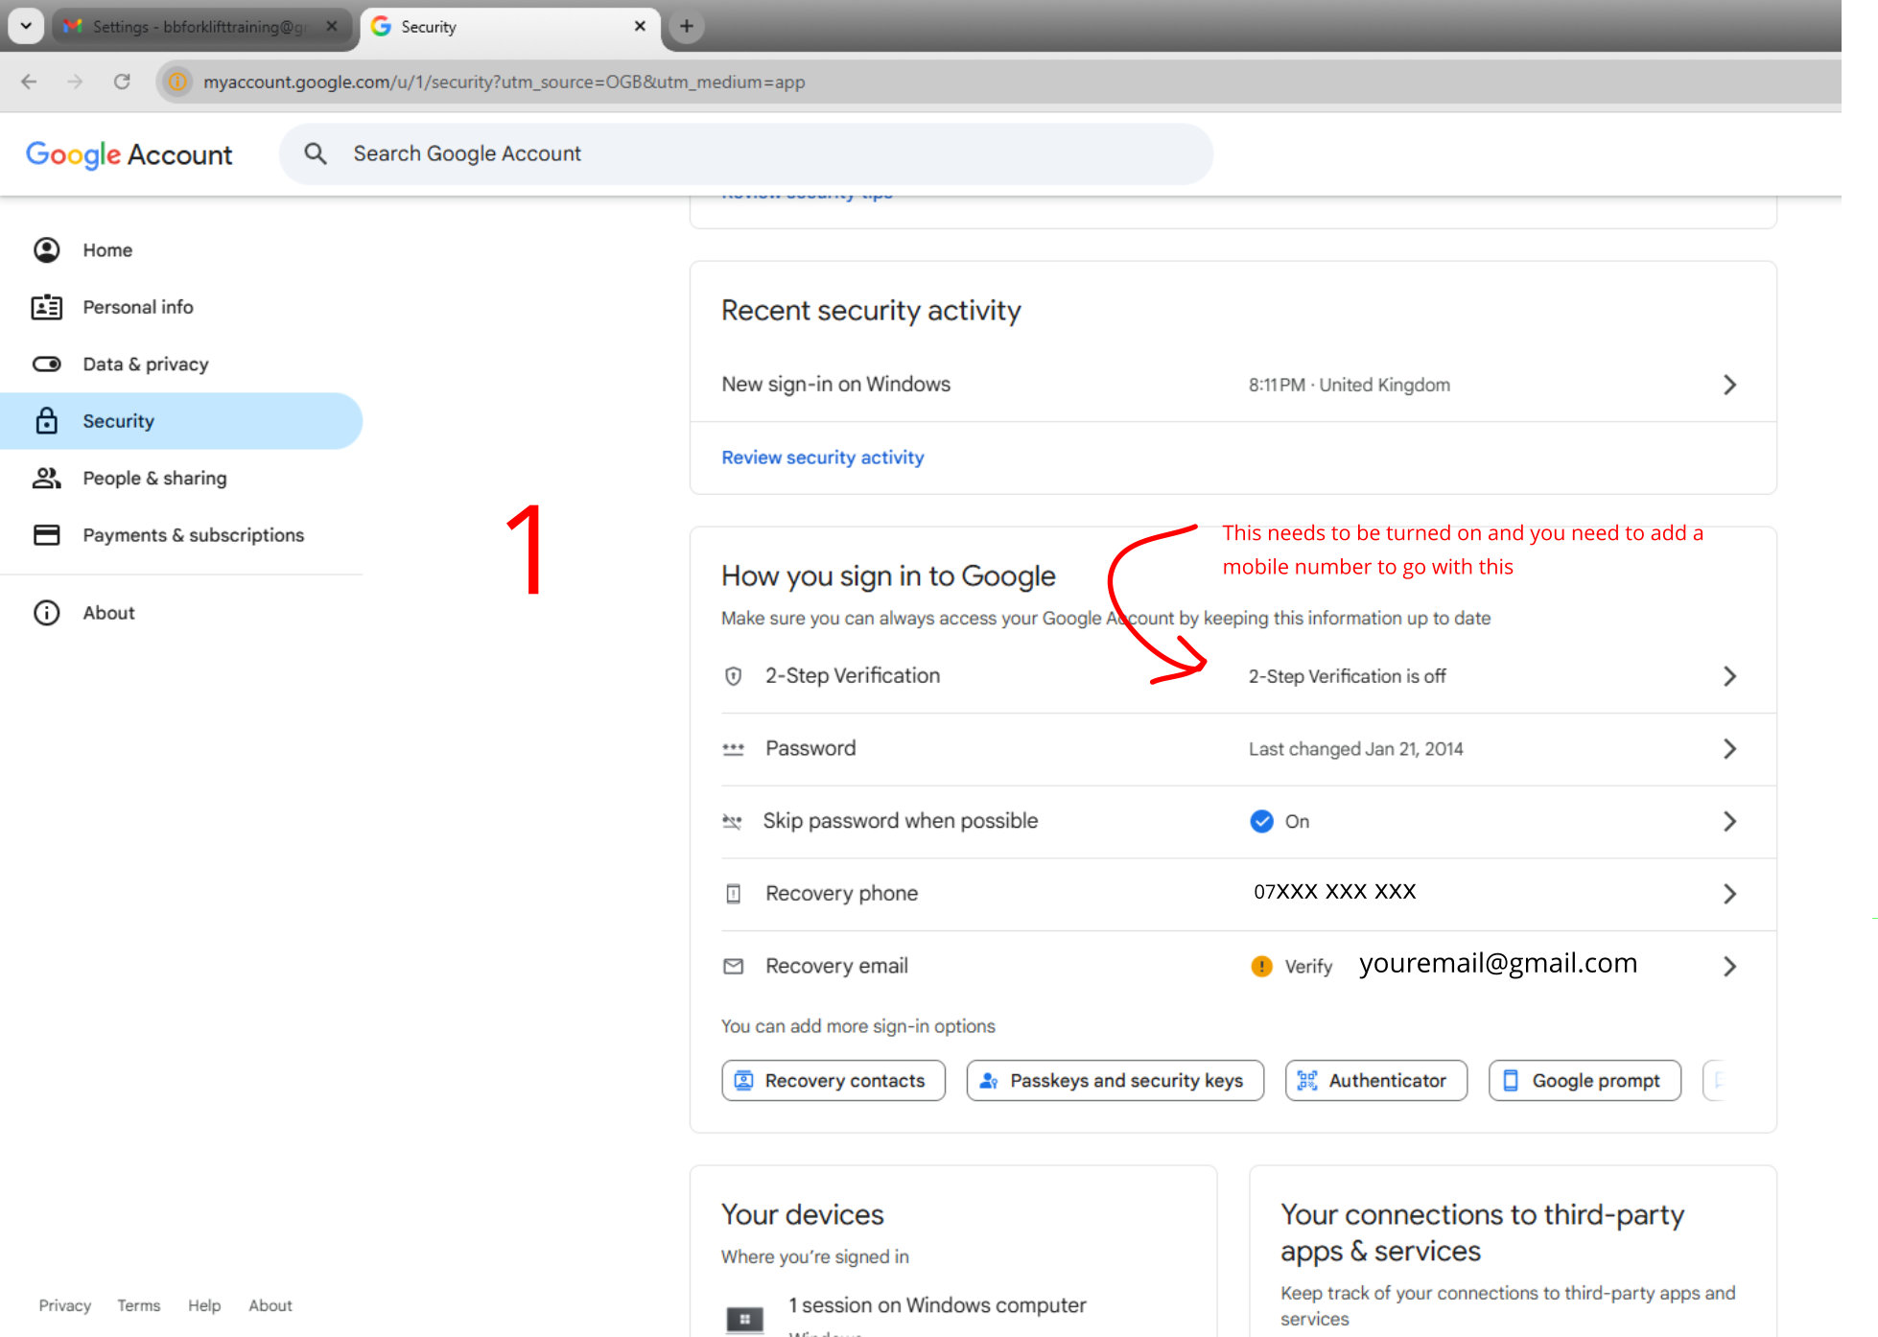Open the tab search dropdown arrow

(26, 26)
